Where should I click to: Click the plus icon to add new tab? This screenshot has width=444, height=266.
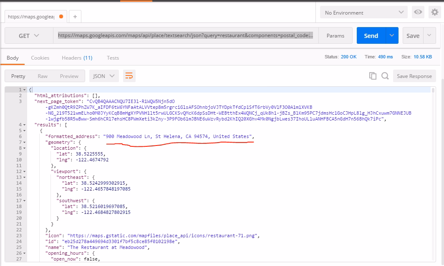75,17
